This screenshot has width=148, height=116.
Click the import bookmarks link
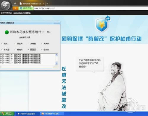(22, 13)
